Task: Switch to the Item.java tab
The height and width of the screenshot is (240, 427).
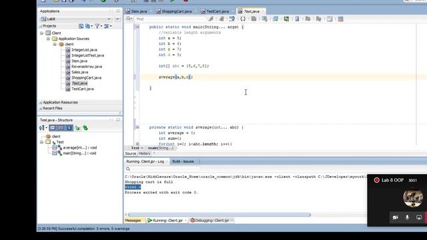Action: (138, 11)
